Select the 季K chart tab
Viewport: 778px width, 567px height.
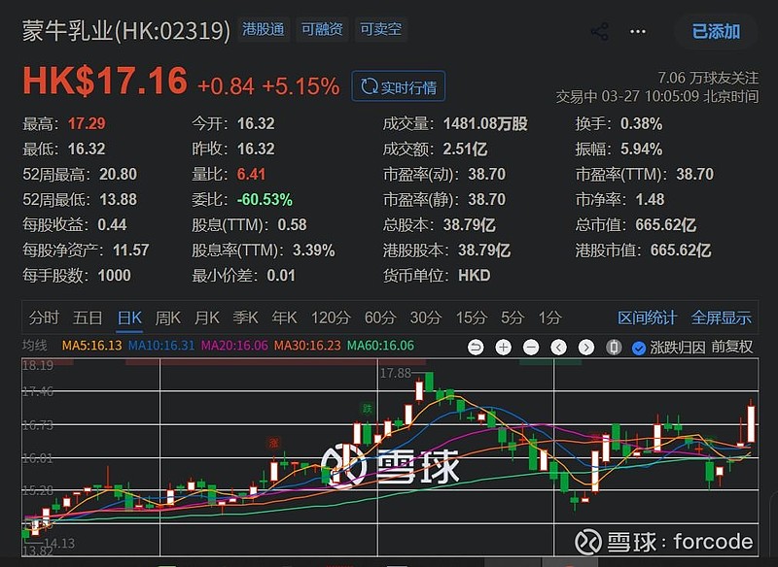[246, 317]
